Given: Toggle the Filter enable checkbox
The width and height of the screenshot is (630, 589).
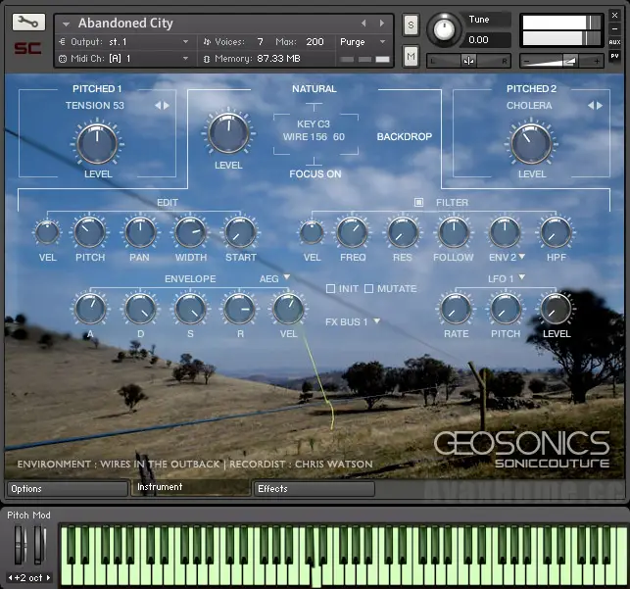Looking at the screenshot, I should (x=418, y=202).
